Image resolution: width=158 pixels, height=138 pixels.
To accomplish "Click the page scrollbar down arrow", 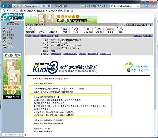I will coord(155,133).
